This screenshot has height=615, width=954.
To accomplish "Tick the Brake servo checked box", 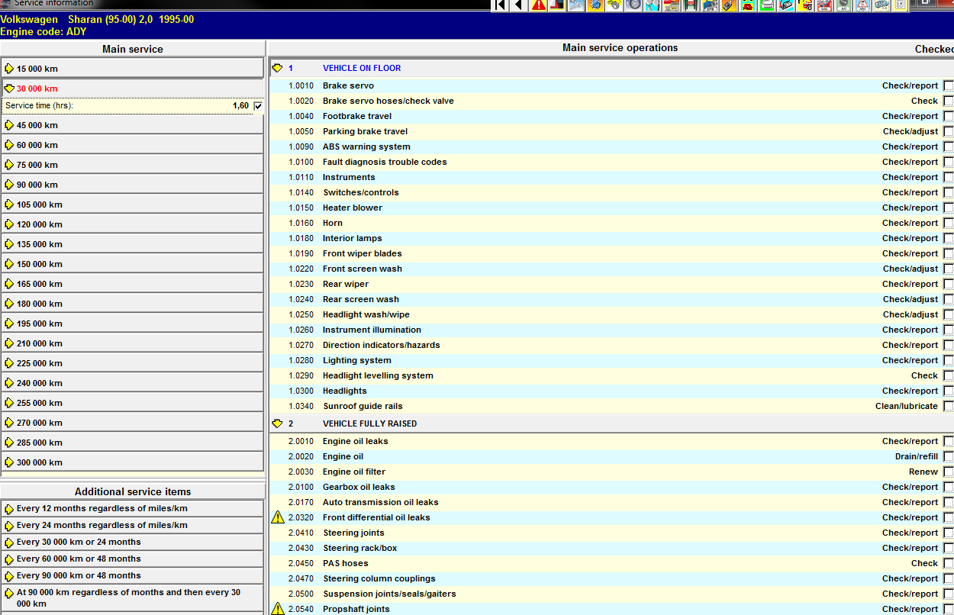I will [948, 85].
